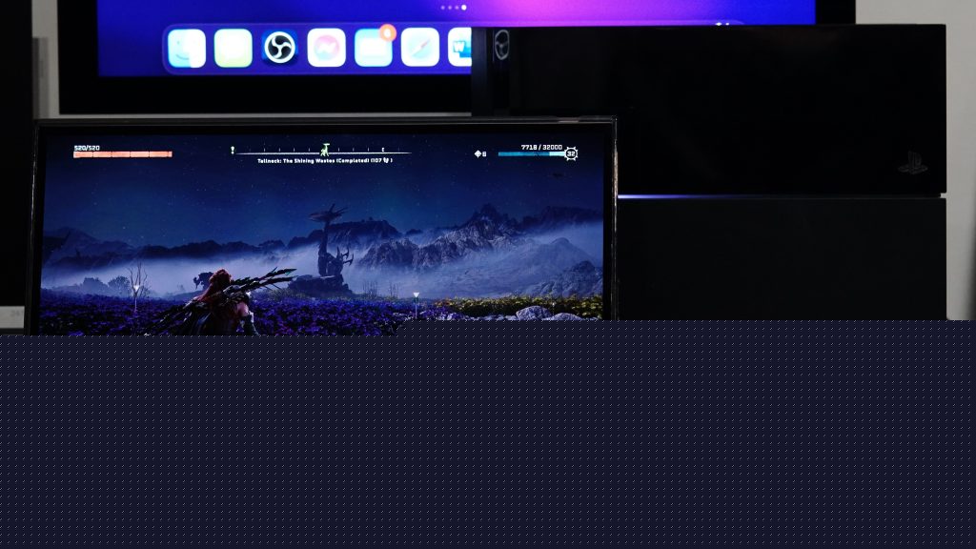The width and height of the screenshot is (976, 549).
Task: Click the PlayStation logo on the console
Action: pyautogui.click(x=912, y=164)
